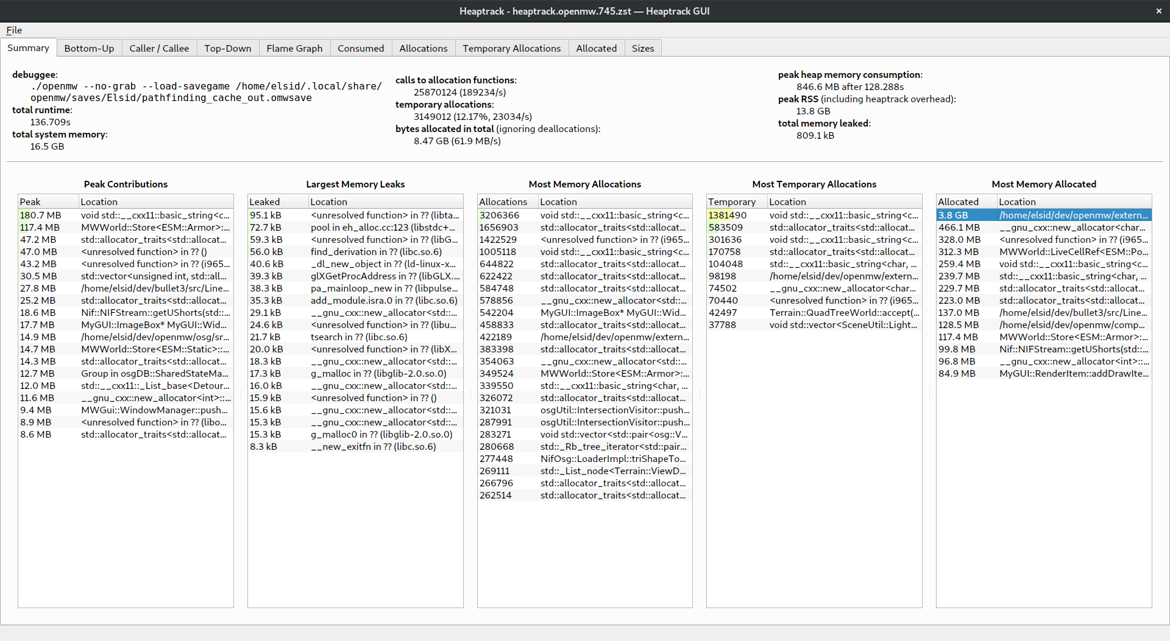This screenshot has width=1170, height=641.
Task: Select the 12.7 MB osgDB::SharedStateManager row
Action: click(126, 373)
